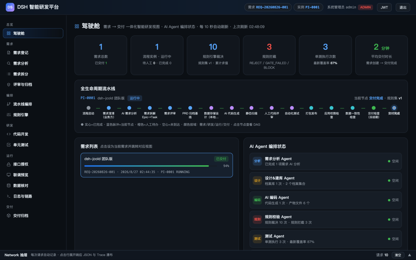Click the 应用权限检查 pipeline node
The width and height of the screenshot is (416, 260).
(x=331, y=108)
